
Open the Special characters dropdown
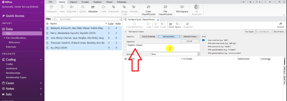coord(190,41)
